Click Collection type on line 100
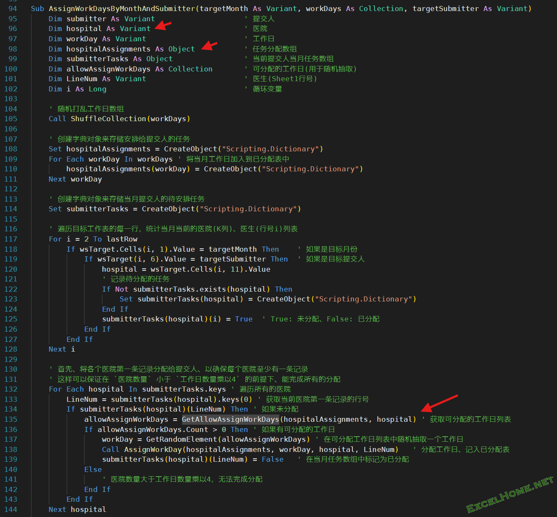This screenshot has width=557, height=517. pyautogui.click(x=190, y=69)
